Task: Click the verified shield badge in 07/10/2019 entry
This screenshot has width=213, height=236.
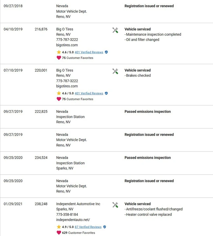Action: click(106, 93)
